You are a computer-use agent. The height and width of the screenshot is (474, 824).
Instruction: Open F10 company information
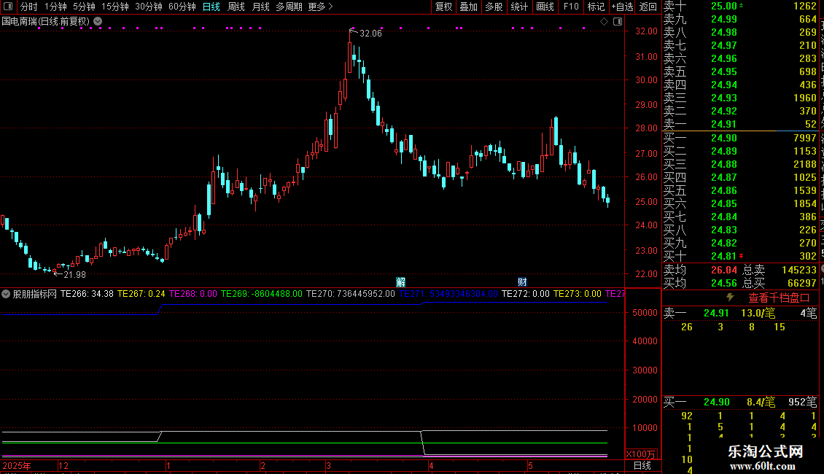click(x=571, y=7)
